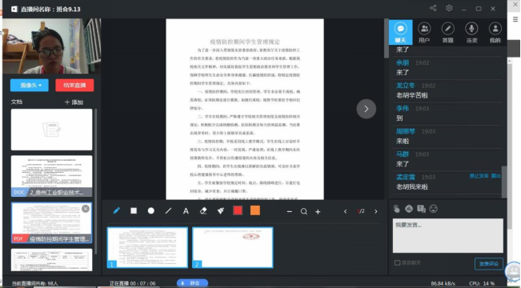521x288 pixels.
Task: Click the clear-all broom icon
Action: tap(221, 210)
